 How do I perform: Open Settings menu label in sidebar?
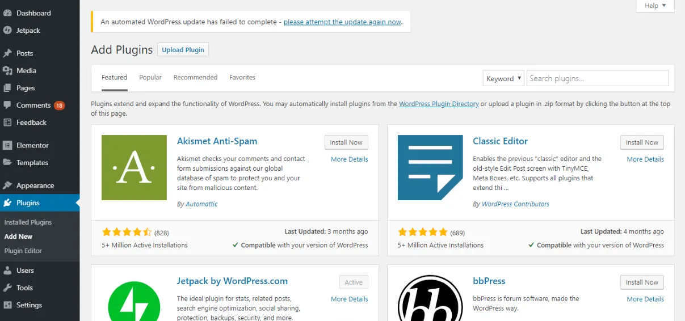point(29,305)
